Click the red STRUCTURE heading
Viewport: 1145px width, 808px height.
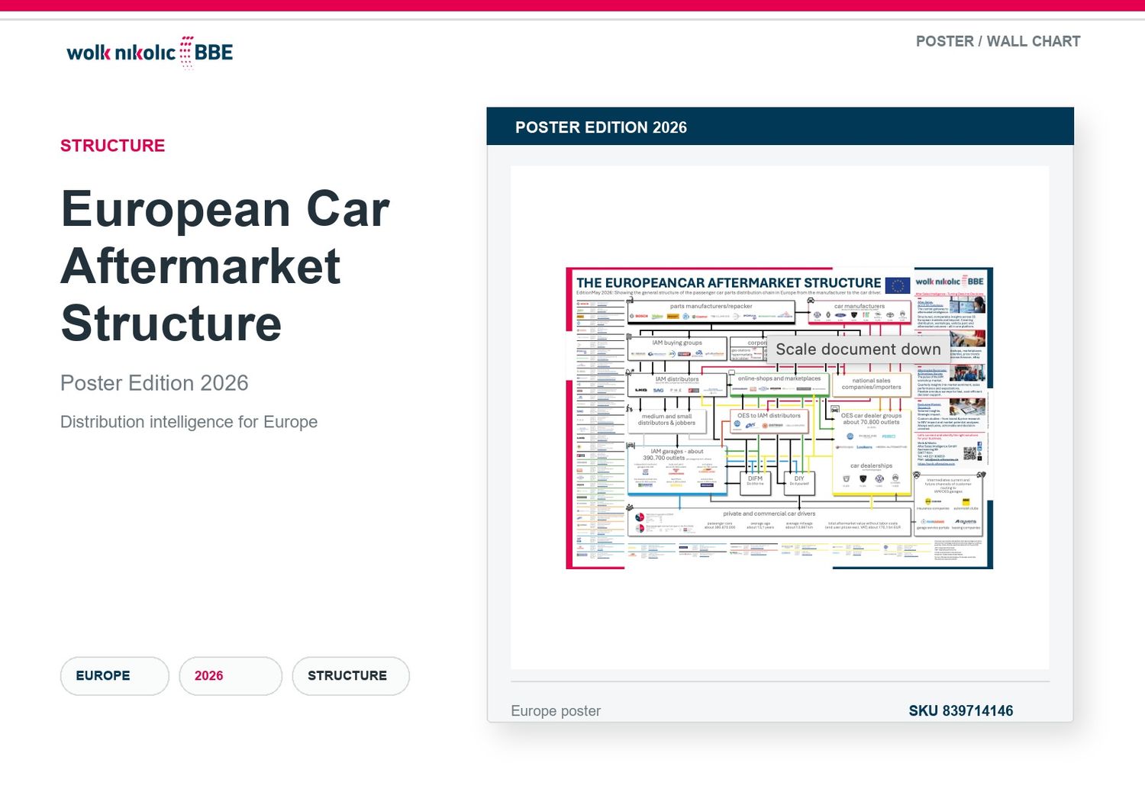pyautogui.click(x=113, y=146)
